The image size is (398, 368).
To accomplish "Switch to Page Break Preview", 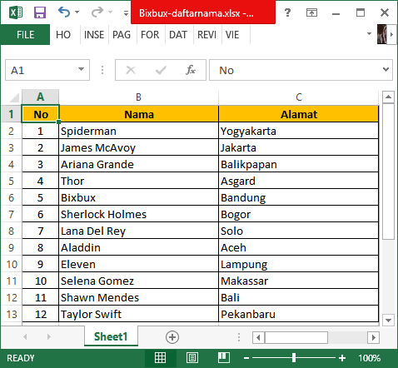I will pyautogui.click(x=224, y=358).
